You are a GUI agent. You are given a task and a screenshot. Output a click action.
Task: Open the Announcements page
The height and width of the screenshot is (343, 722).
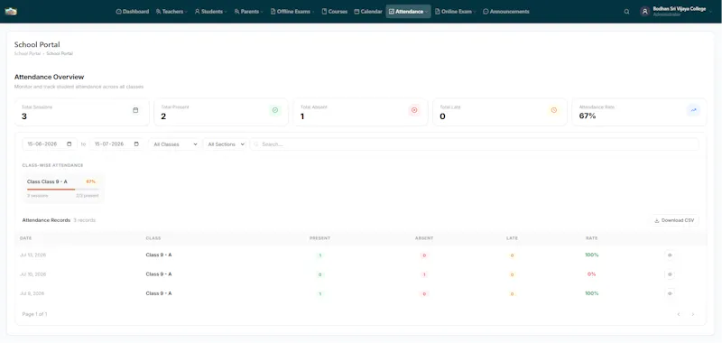pyautogui.click(x=506, y=12)
